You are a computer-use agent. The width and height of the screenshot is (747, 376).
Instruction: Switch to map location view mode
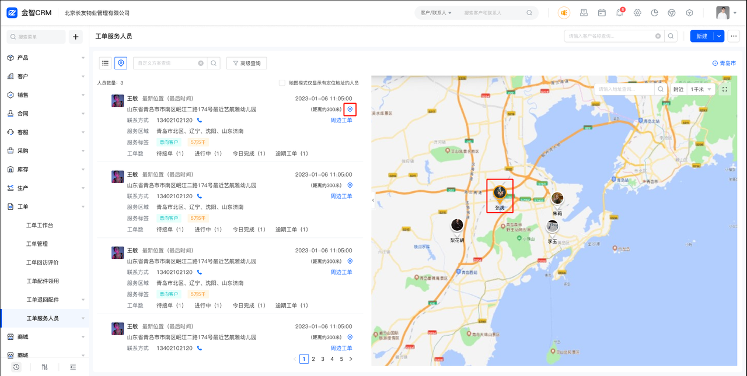[121, 63]
